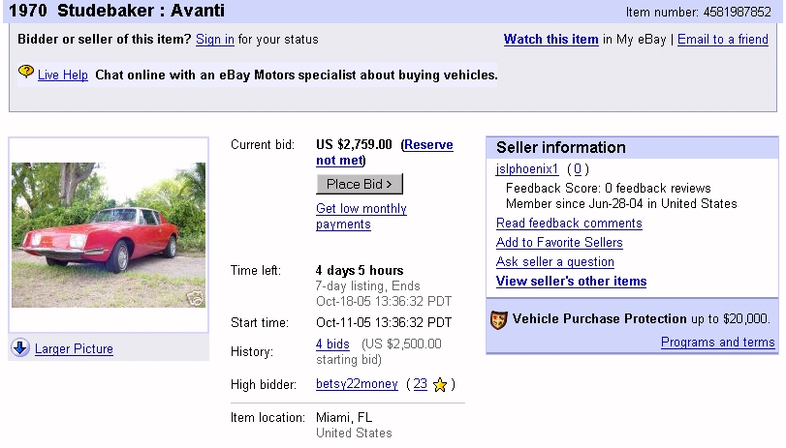Click Email to a friend link

722,40
